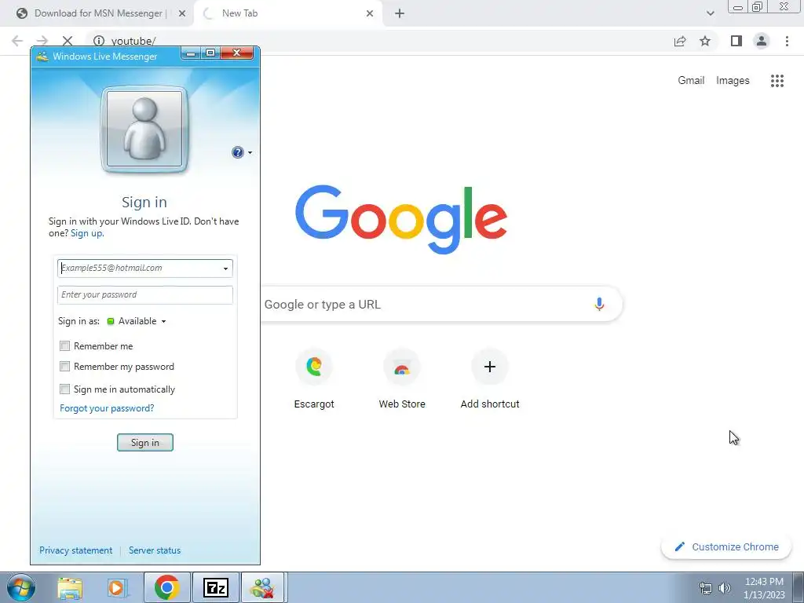Image resolution: width=804 pixels, height=603 pixels.
Task: Open Chrome tab search chevron
Action: coord(710,13)
